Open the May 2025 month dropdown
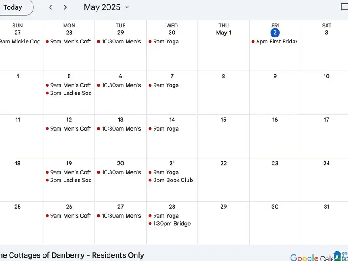The image size is (348, 261). [107, 7]
